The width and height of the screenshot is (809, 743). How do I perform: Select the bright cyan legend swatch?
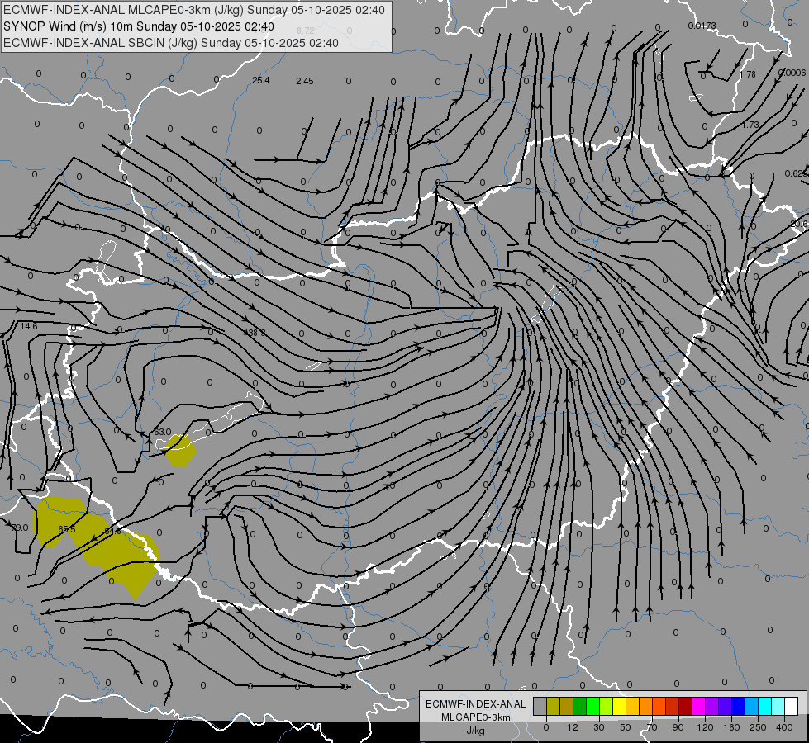point(765,706)
